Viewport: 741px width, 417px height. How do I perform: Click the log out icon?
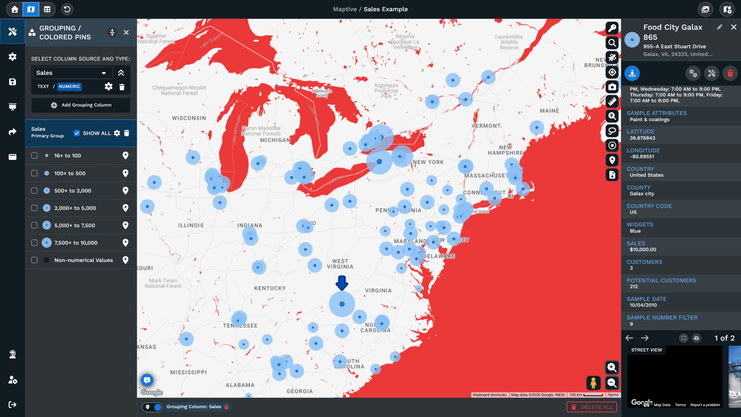[12, 405]
